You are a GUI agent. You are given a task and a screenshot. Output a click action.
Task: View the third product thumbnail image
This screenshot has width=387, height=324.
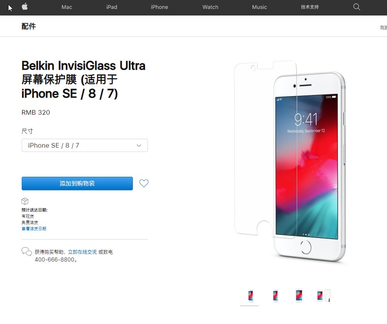tap(299, 295)
